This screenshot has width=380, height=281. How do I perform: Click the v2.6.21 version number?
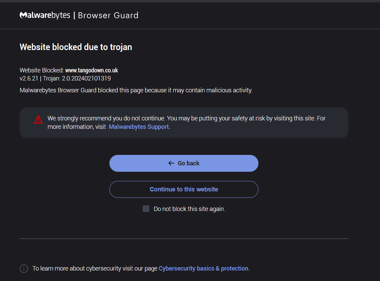coord(29,78)
